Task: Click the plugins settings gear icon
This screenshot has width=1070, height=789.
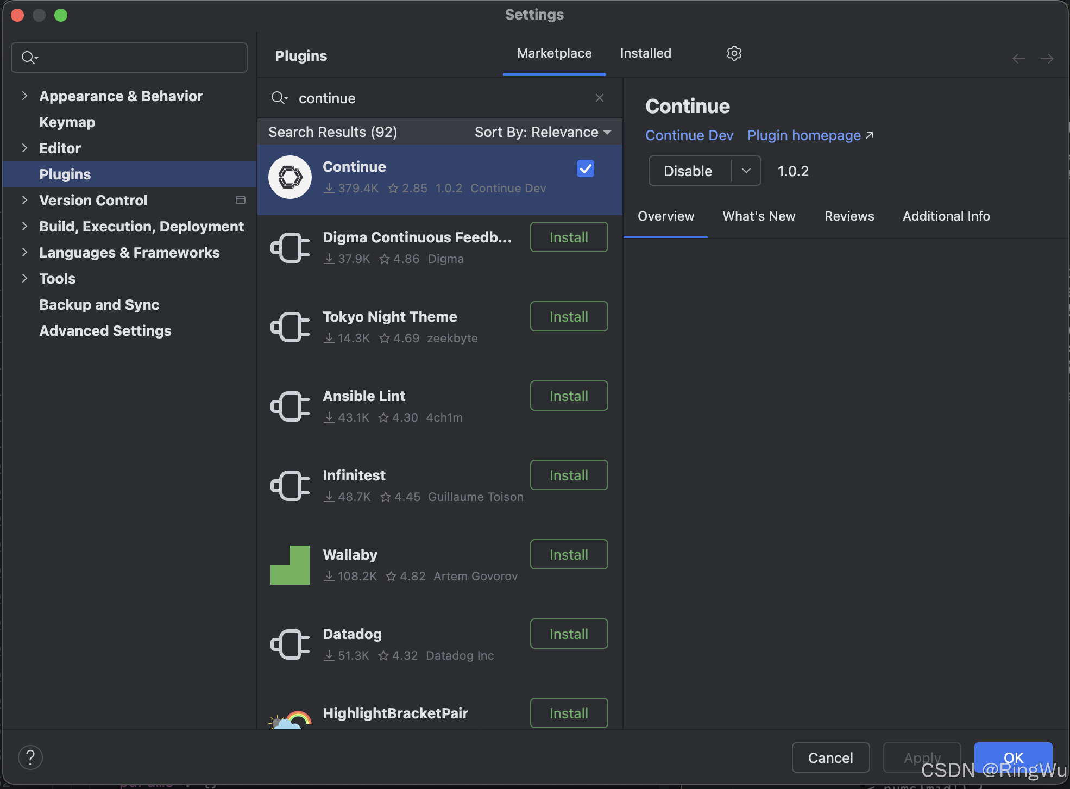Action: [x=734, y=53]
